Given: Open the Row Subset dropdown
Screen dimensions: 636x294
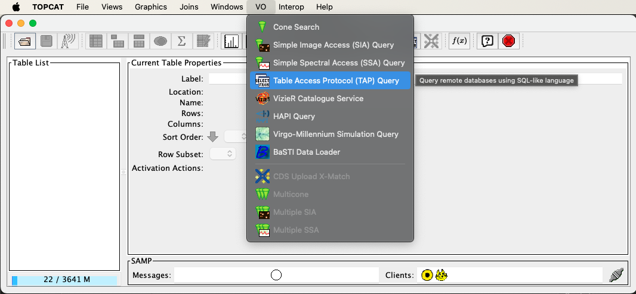Looking at the screenshot, I should click(223, 154).
